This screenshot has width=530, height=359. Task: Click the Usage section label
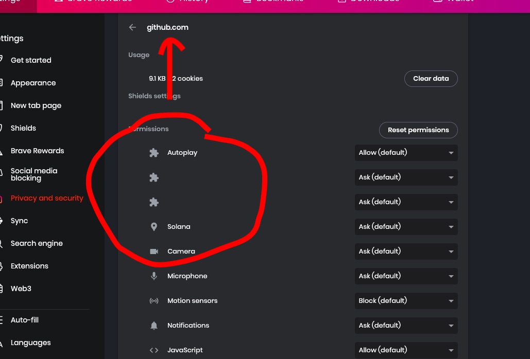[x=139, y=55]
